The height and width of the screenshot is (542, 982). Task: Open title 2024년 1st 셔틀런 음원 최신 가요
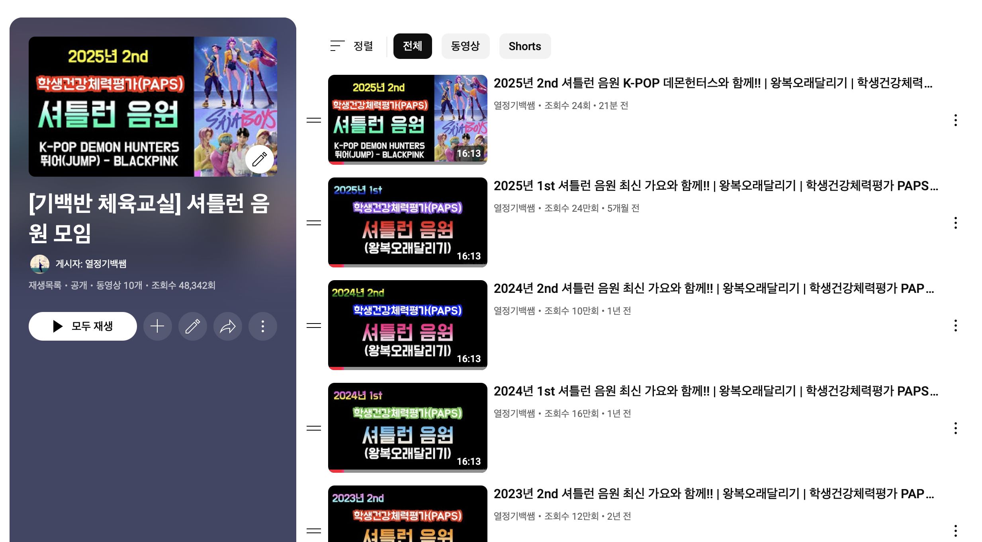(716, 391)
